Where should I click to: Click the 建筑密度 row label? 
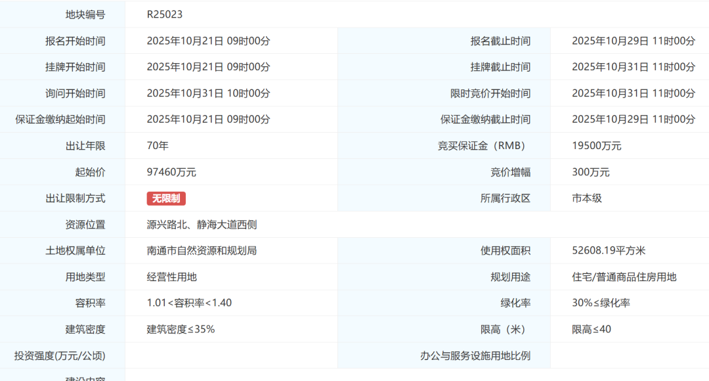point(85,329)
